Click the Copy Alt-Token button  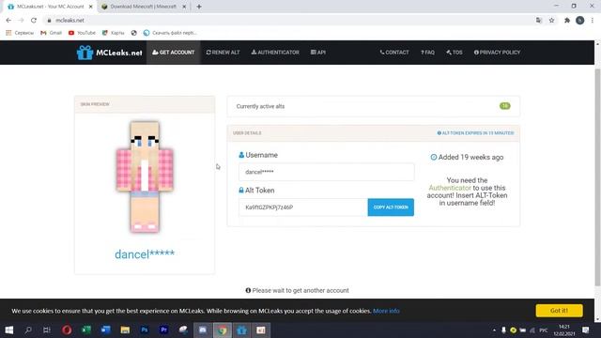(391, 207)
